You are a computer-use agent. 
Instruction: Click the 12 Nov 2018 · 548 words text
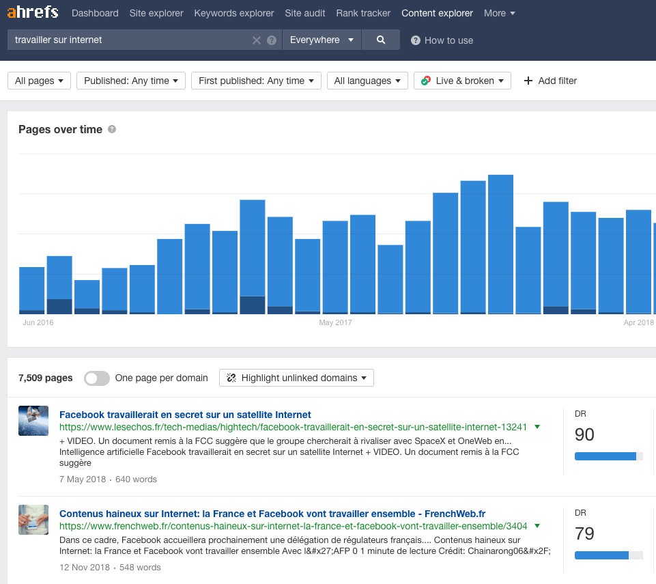110,567
